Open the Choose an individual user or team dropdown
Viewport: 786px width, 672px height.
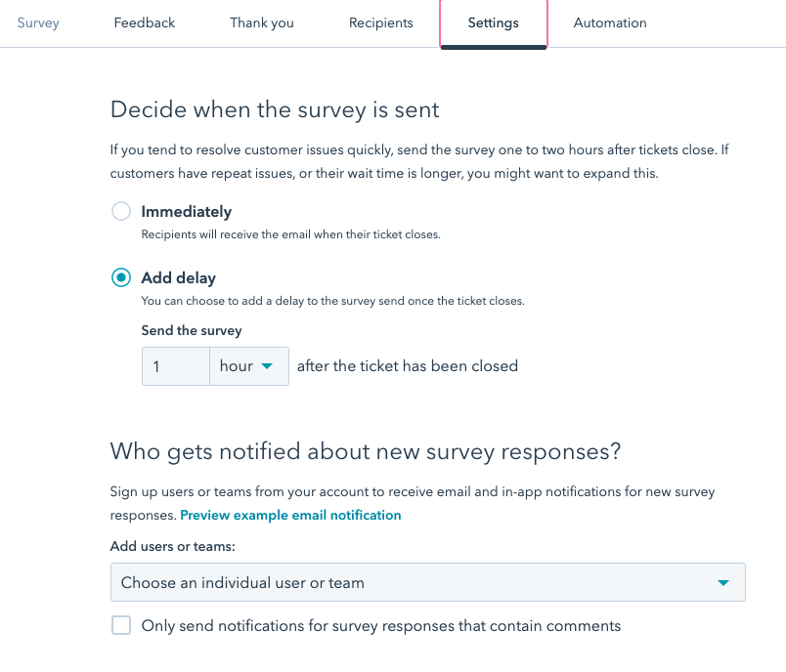coord(427,582)
